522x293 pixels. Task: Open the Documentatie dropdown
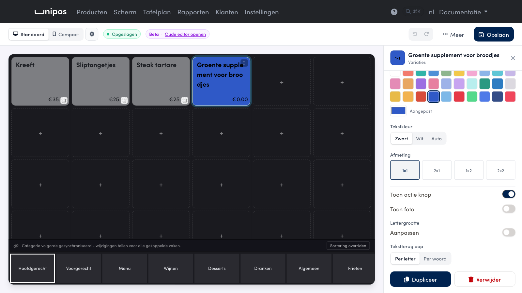tap(463, 12)
